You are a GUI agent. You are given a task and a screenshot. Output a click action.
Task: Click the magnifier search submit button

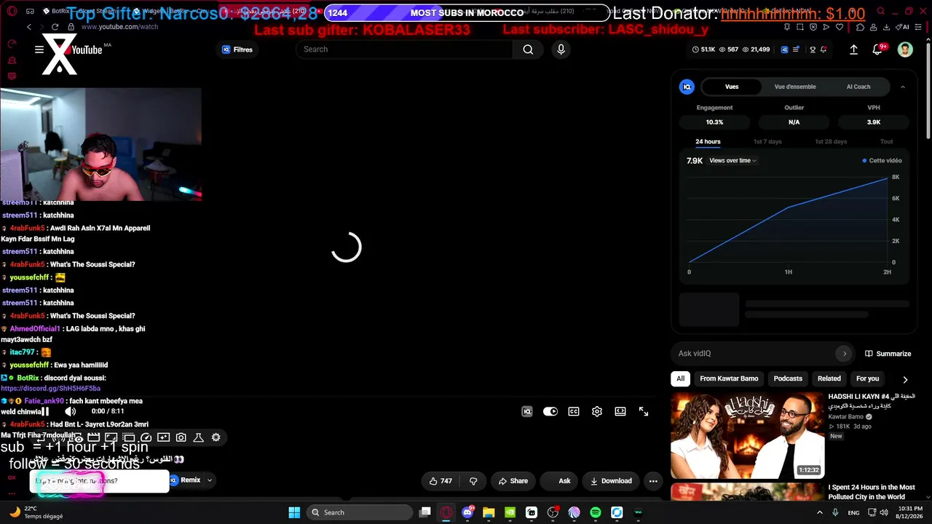(x=528, y=49)
